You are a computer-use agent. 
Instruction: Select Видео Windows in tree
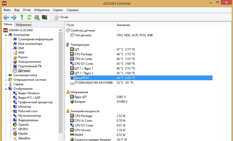pos(29,93)
